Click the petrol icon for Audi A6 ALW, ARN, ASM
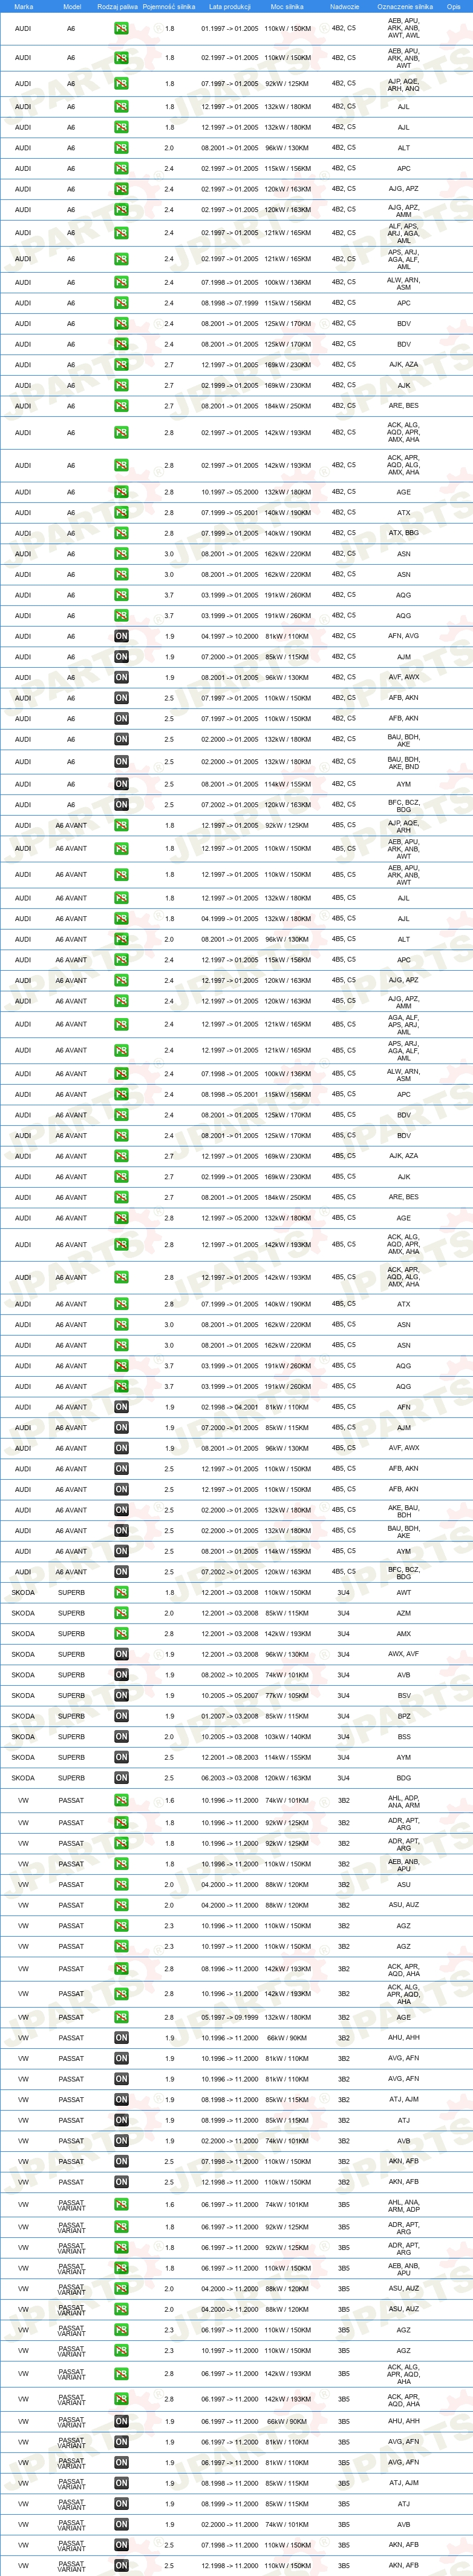Viewport: 473px width, 2576px height. [x=121, y=282]
